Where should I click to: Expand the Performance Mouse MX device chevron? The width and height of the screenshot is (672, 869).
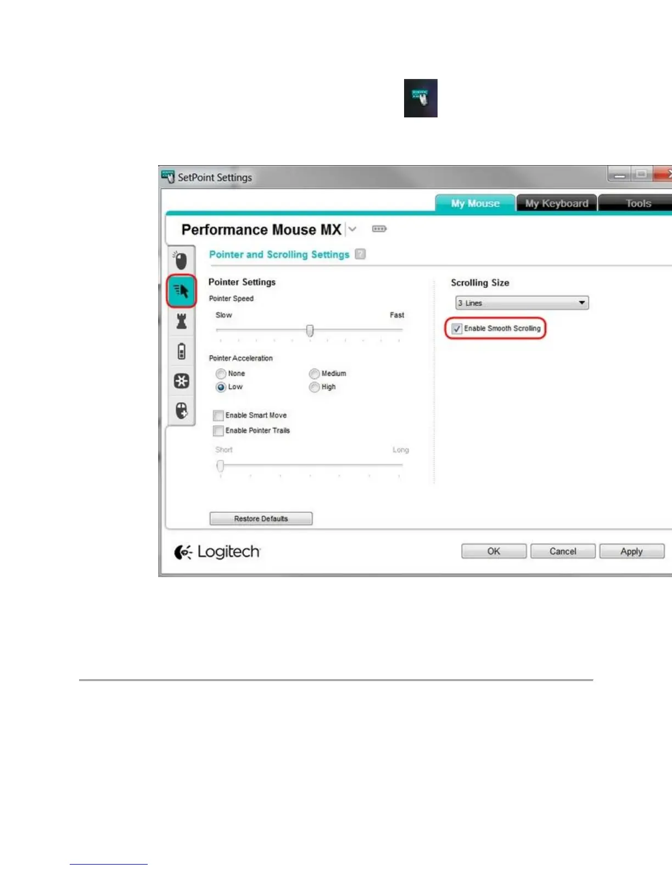[x=353, y=229]
